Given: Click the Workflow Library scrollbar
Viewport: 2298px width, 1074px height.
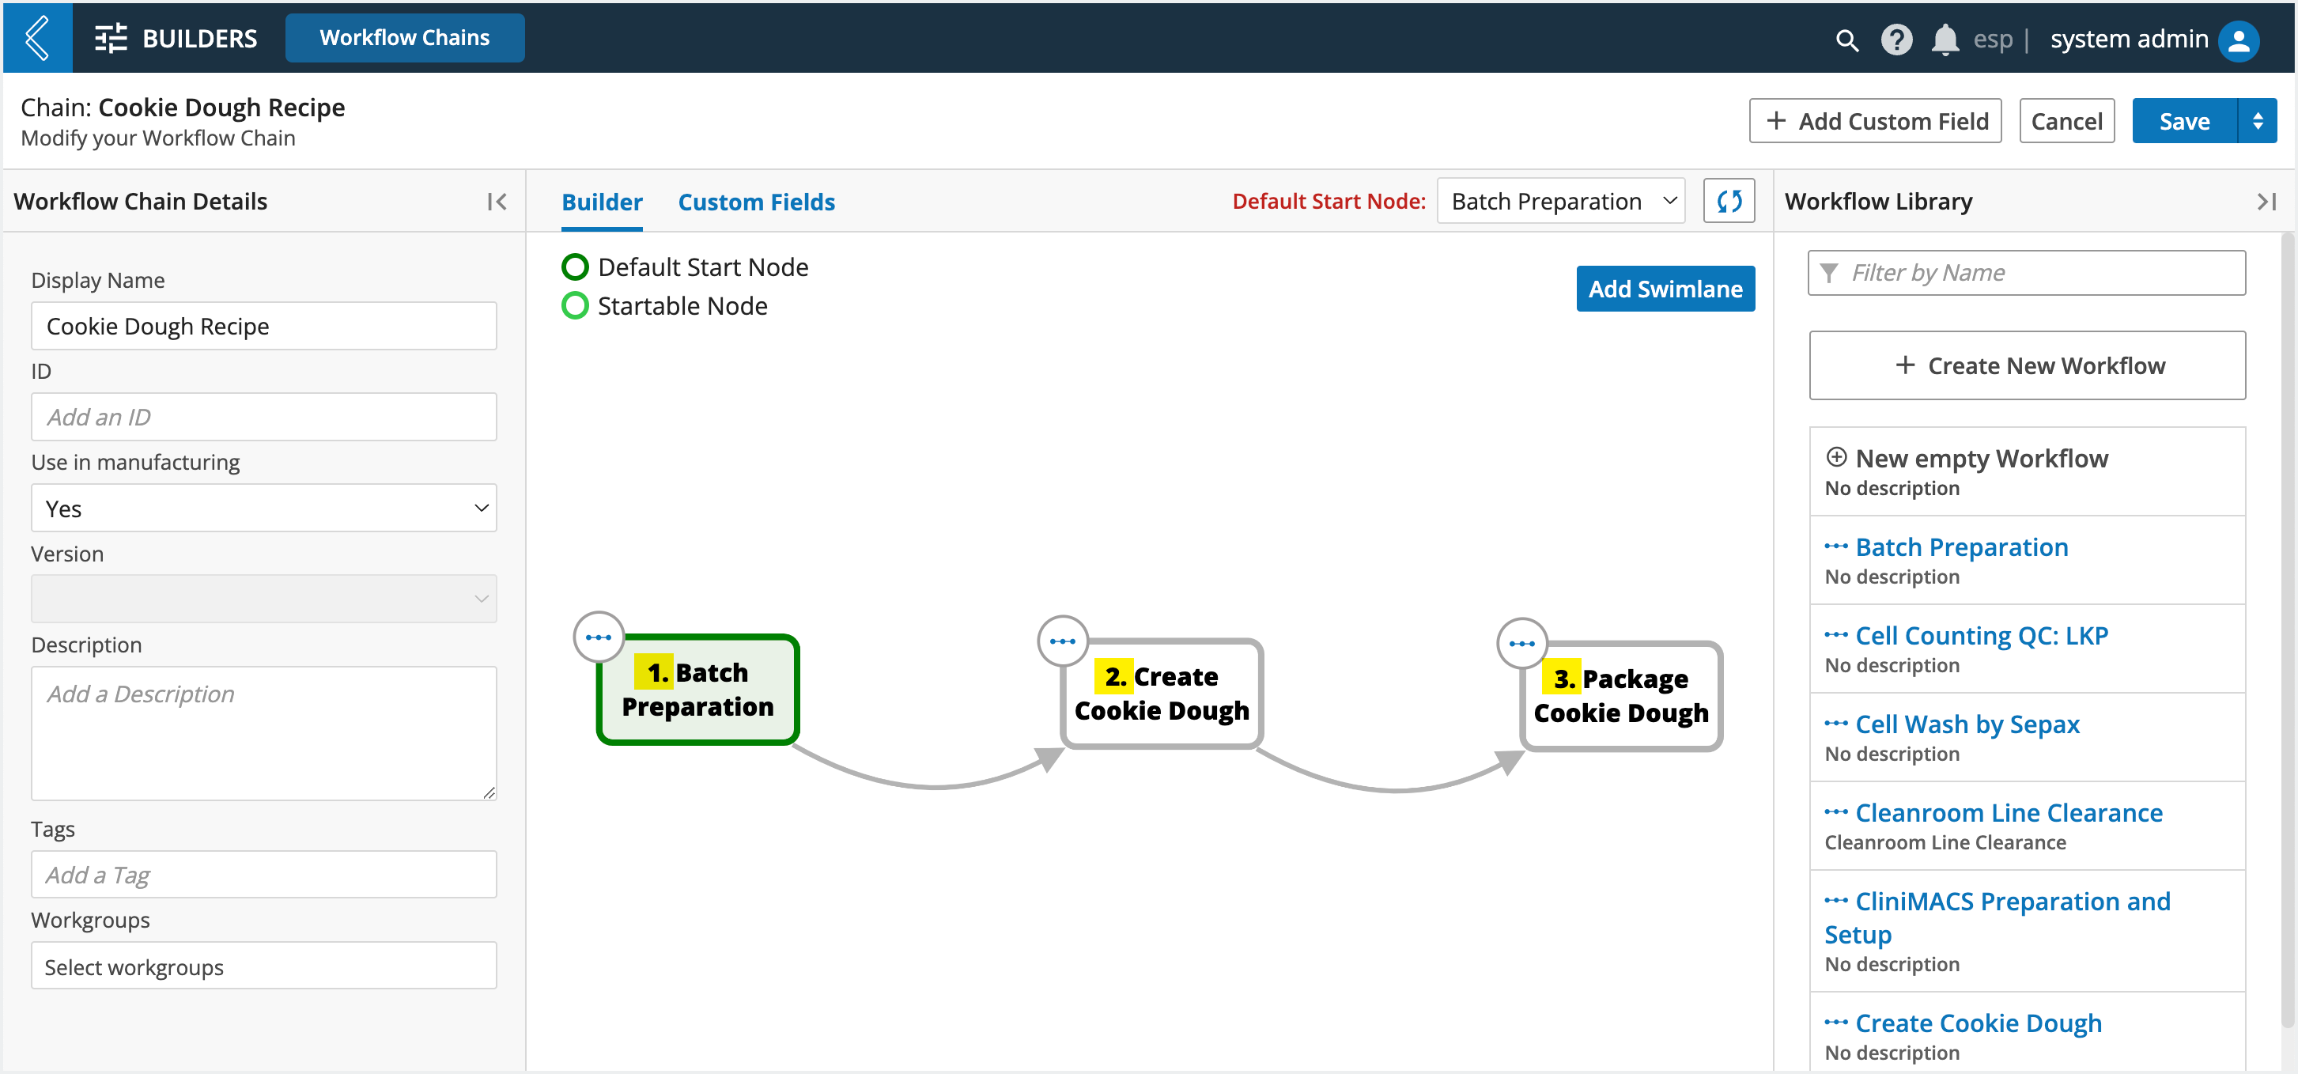Looking at the screenshot, I should coord(2287,629).
